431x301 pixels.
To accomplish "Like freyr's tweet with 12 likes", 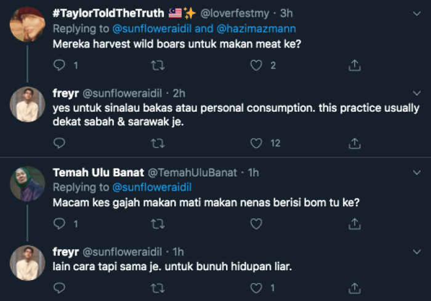I will [256, 143].
